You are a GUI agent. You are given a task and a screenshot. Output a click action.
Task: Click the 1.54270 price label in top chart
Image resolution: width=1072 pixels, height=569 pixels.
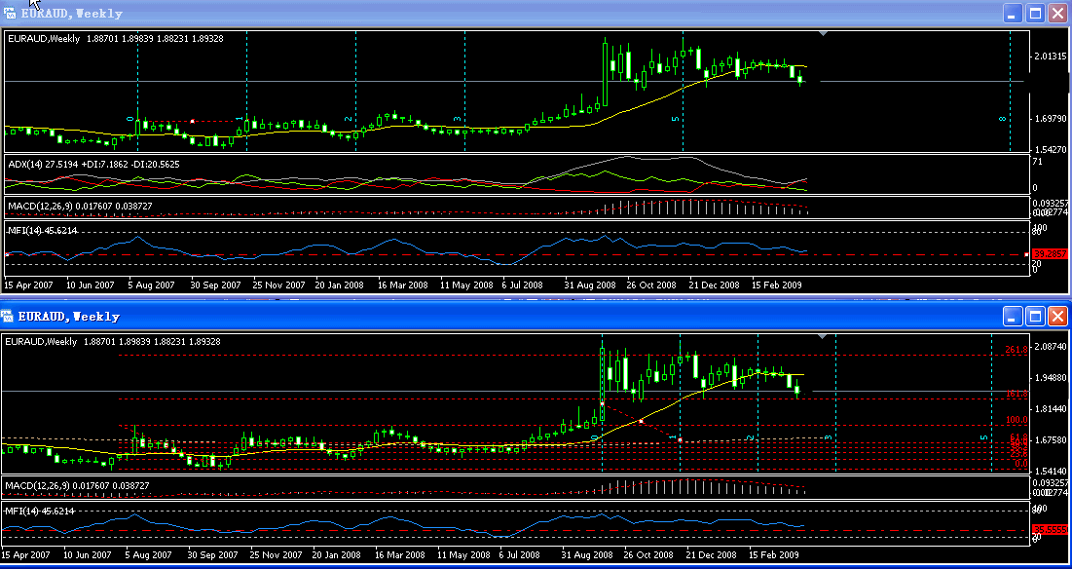tap(1052, 149)
